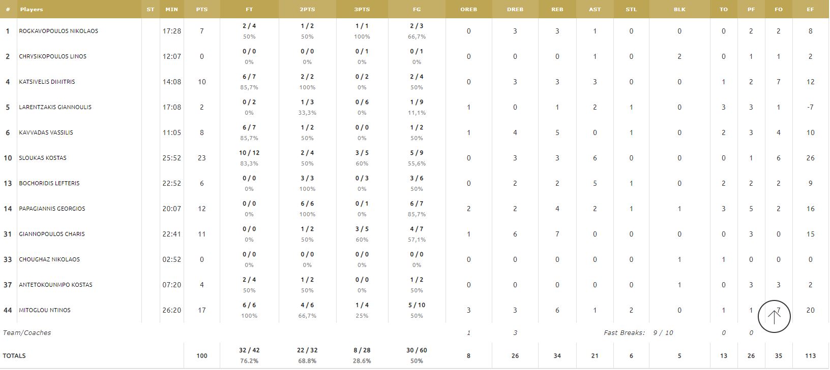Select Giannopoulos Charis player name
This screenshot has width=830, height=370.
(x=52, y=234)
